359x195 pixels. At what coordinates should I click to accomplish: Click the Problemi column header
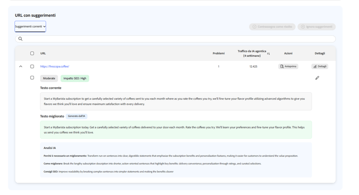point(219,53)
